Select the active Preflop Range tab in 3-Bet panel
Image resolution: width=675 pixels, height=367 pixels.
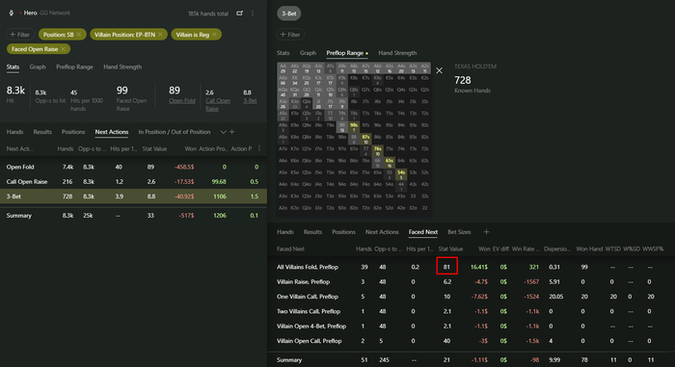click(345, 53)
